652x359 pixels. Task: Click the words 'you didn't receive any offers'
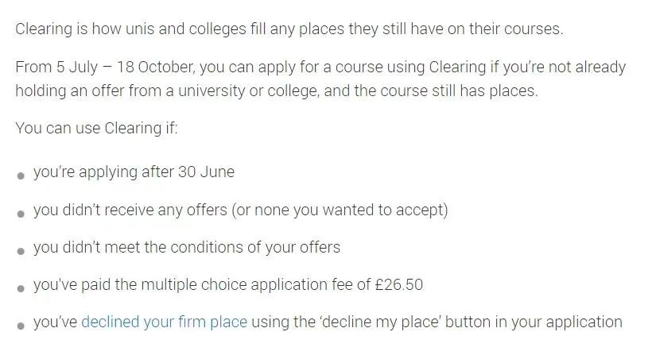tap(130, 210)
